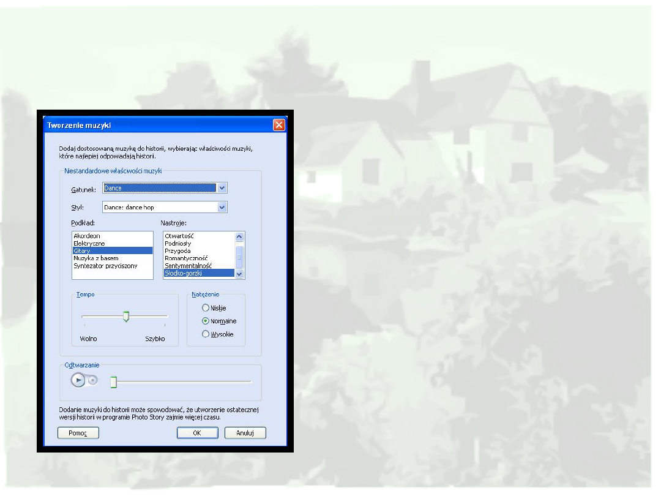Expand the Styl dropdown list
This screenshot has width=661, height=496.
click(222, 208)
